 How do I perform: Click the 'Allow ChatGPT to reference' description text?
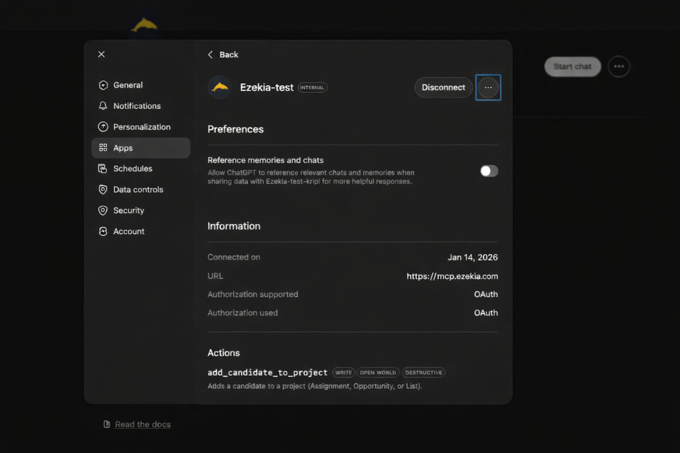coord(311,177)
